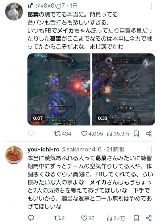This screenshot has height=224, width=166.
Task: Reply to the first tweet by u"
Action: [31, 133]
